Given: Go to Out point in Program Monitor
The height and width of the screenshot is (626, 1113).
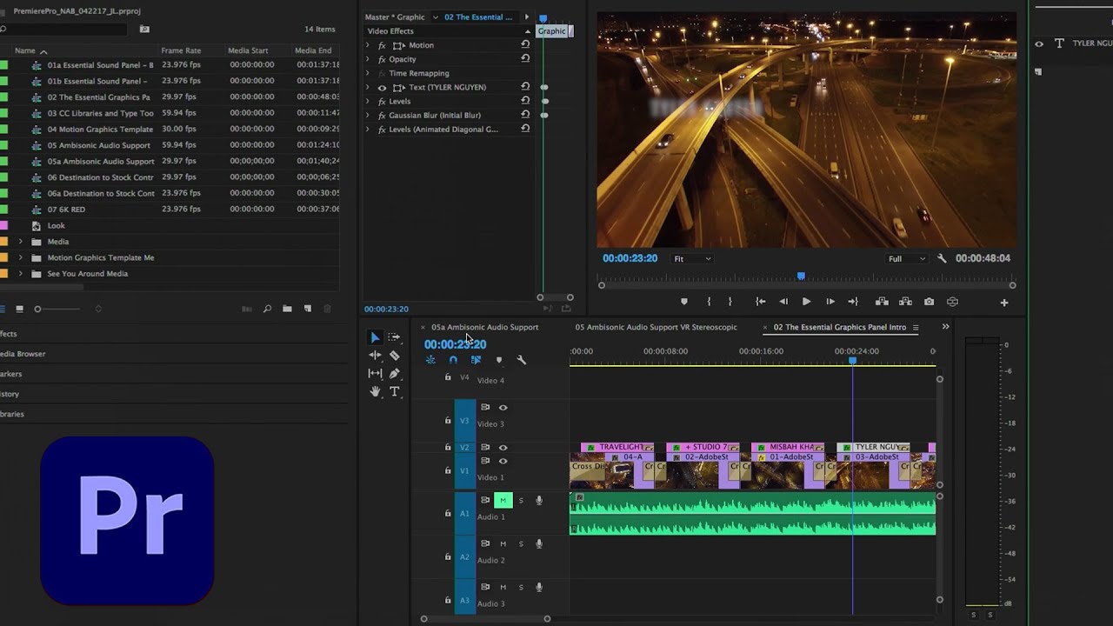Looking at the screenshot, I should click(853, 302).
